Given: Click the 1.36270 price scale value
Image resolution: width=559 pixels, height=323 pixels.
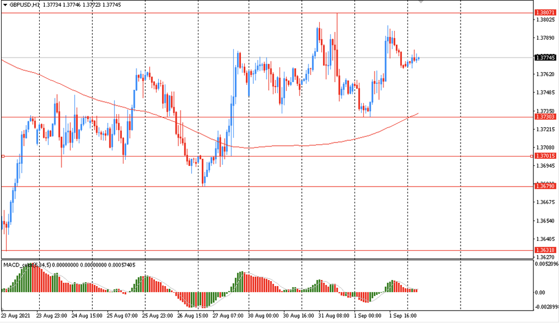Looking at the screenshot, I should [x=546, y=257].
